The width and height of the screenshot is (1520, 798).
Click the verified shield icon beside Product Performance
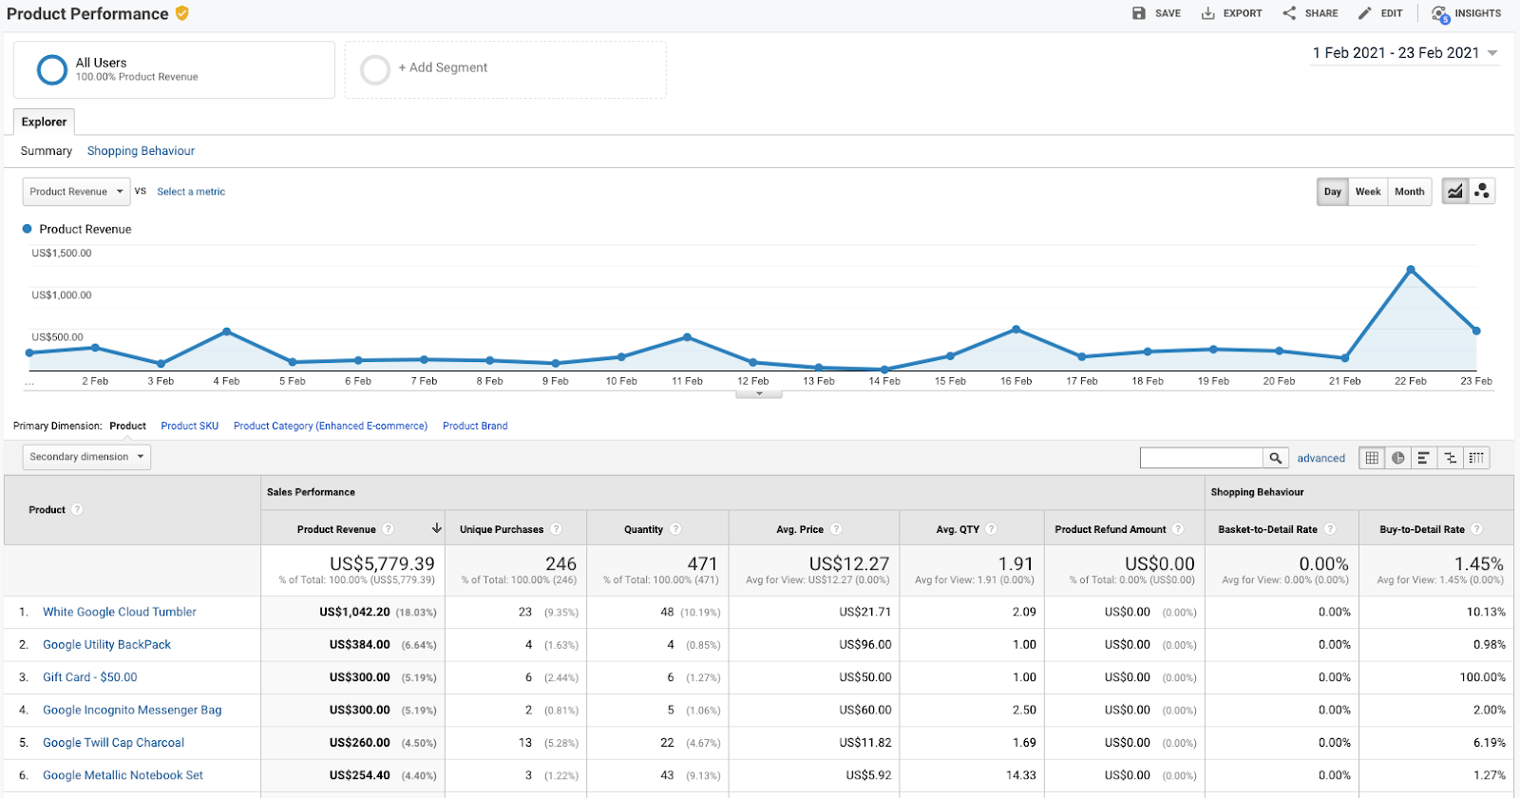(181, 13)
